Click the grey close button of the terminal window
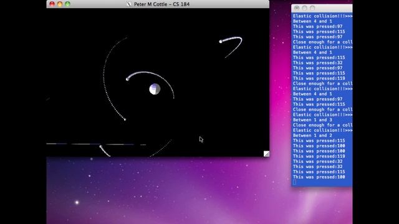Screen dimensions: 399x224 297,8
